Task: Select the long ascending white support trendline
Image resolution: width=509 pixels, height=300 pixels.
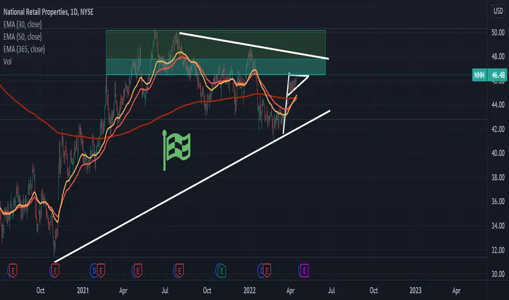Action: point(192,186)
